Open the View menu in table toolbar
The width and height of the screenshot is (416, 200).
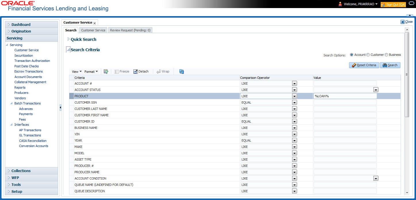point(77,72)
